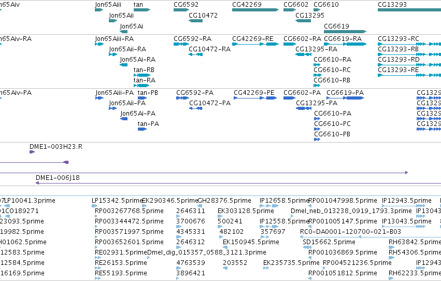Click EST RP001051812.5prime

[x=343, y=273]
